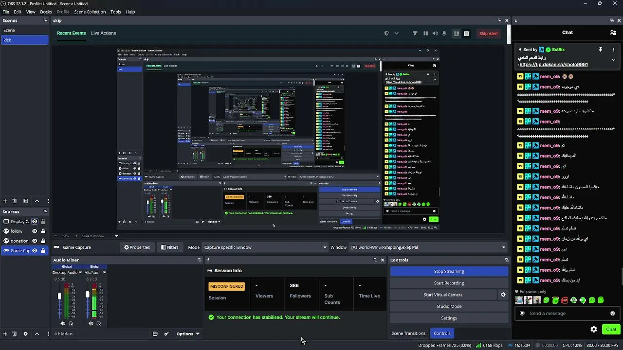Viewport: 623px width, 350px height.
Task: Pause the alert queue in Recent Events
Action: click(x=425, y=34)
